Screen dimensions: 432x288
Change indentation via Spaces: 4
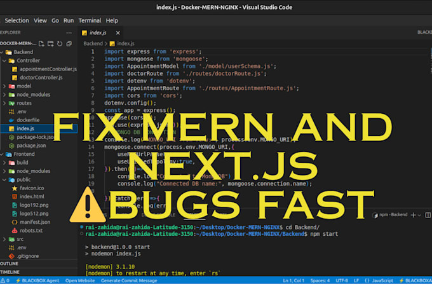(320, 281)
